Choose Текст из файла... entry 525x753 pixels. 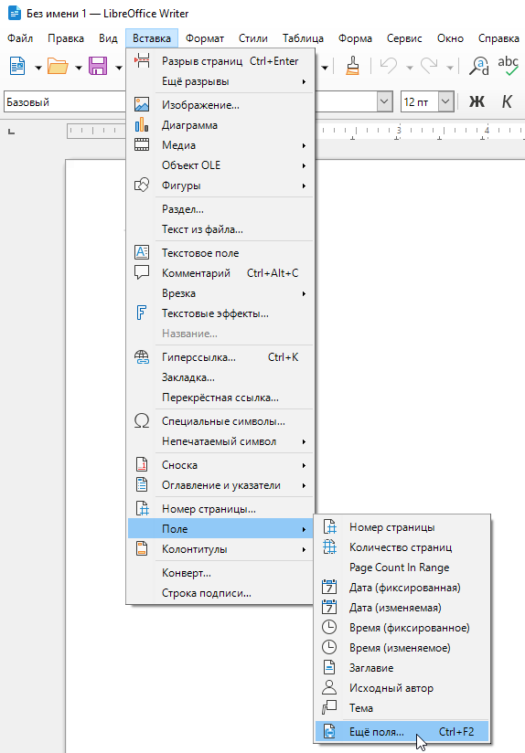(x=221, y=229)
